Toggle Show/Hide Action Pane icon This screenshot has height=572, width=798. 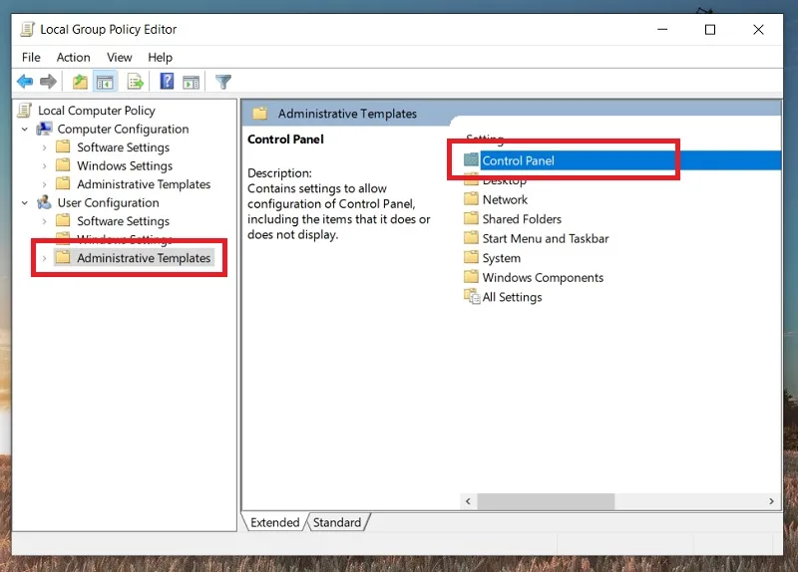tap(192, 82)
